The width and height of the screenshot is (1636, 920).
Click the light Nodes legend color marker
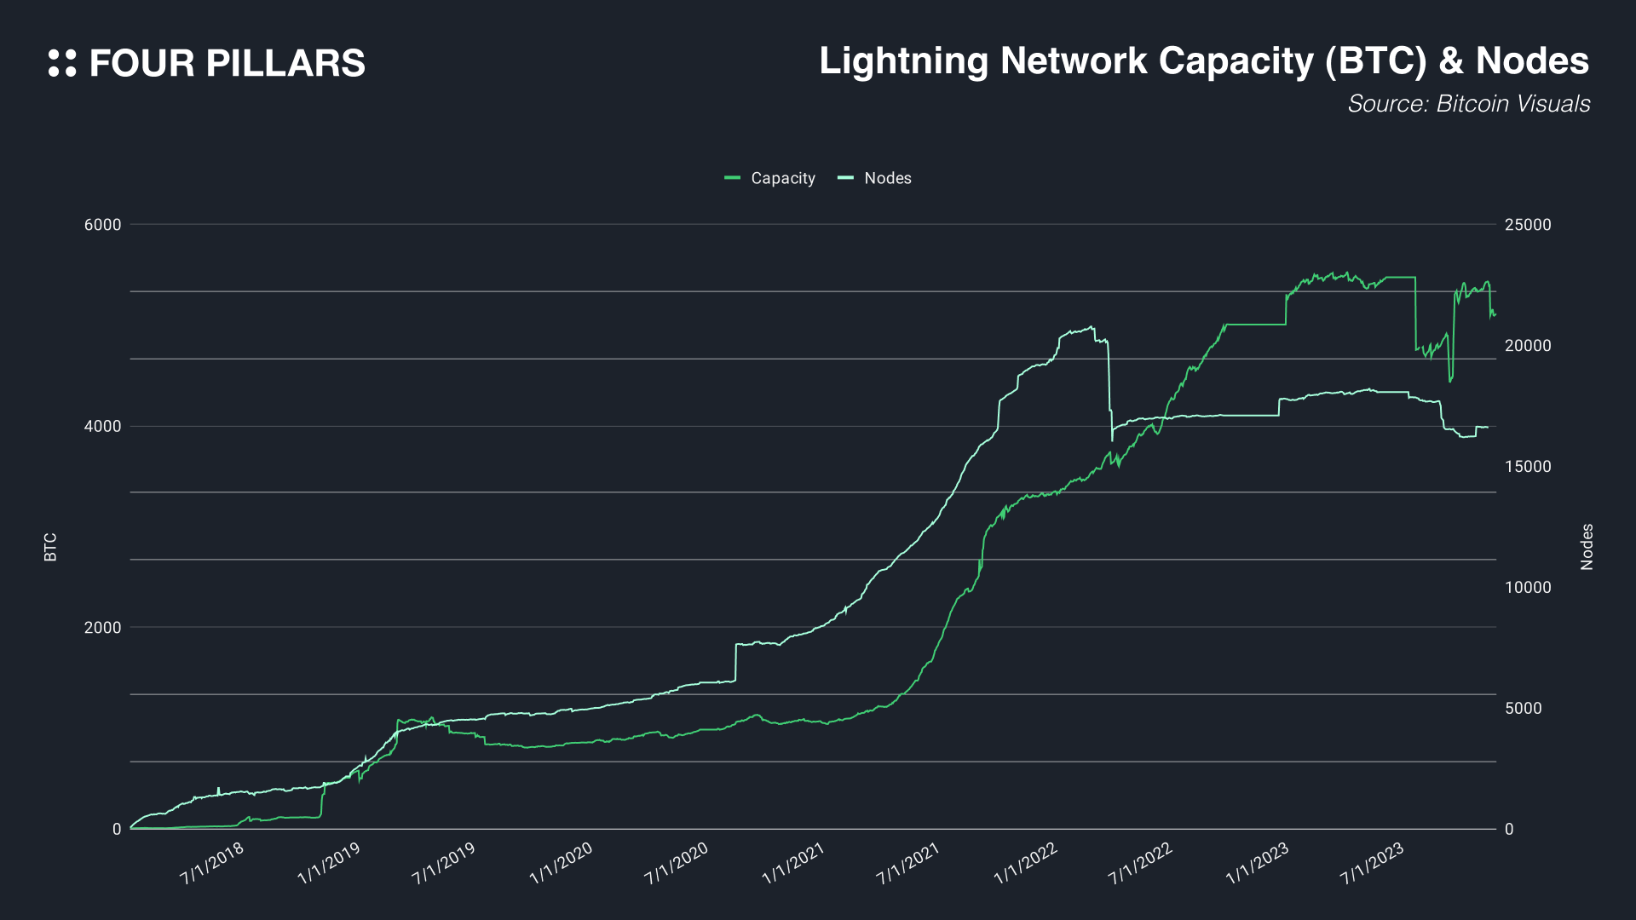coord(845,178)
